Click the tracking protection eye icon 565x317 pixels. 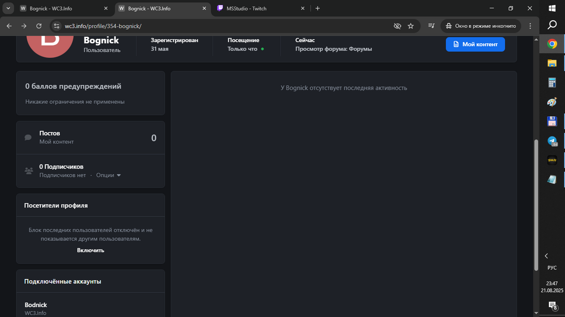tap(397, 26)
